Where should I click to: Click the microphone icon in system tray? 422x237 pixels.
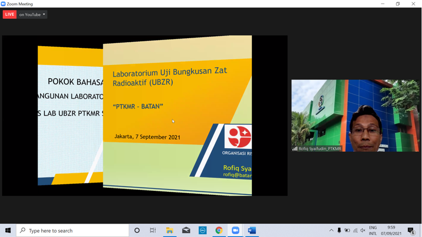[x=339, y=231]
